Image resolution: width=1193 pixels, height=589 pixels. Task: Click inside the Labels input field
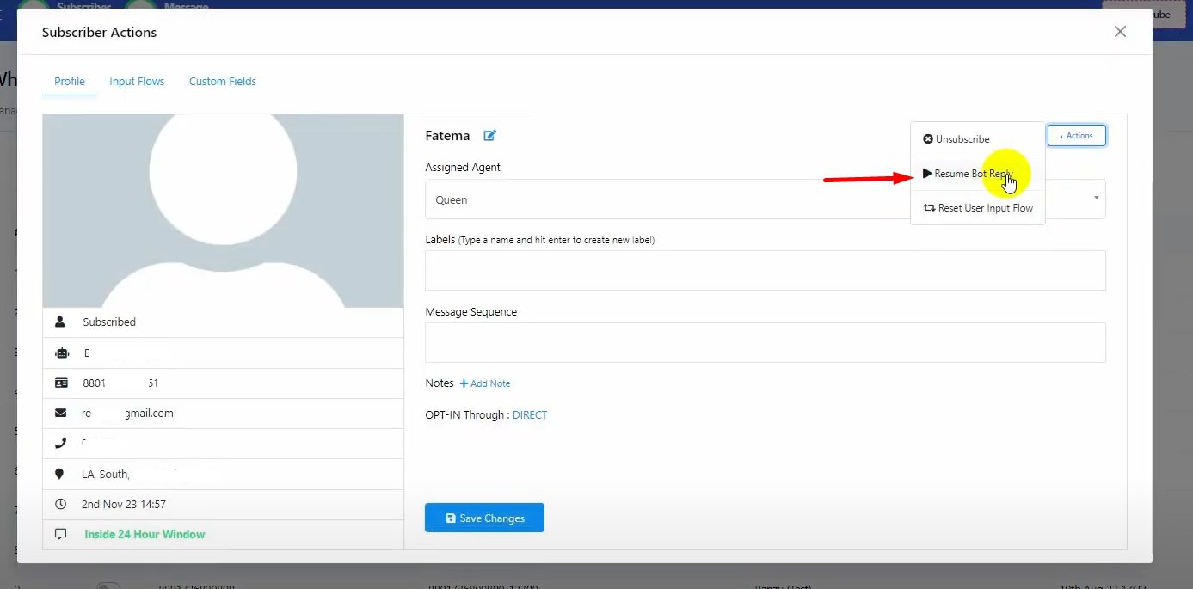[x=765, y=270]
